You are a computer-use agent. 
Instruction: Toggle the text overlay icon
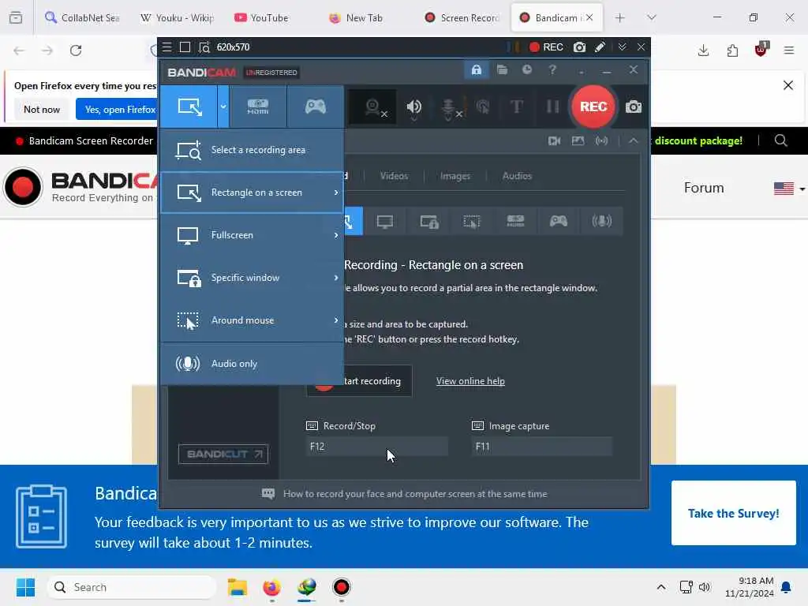(516, 107)
